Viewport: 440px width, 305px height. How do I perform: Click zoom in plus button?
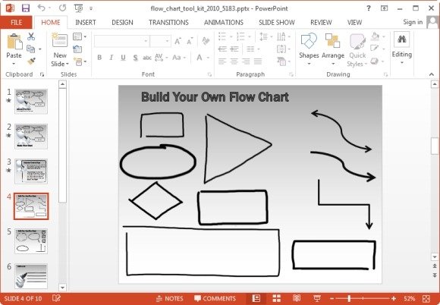[394, 299]
